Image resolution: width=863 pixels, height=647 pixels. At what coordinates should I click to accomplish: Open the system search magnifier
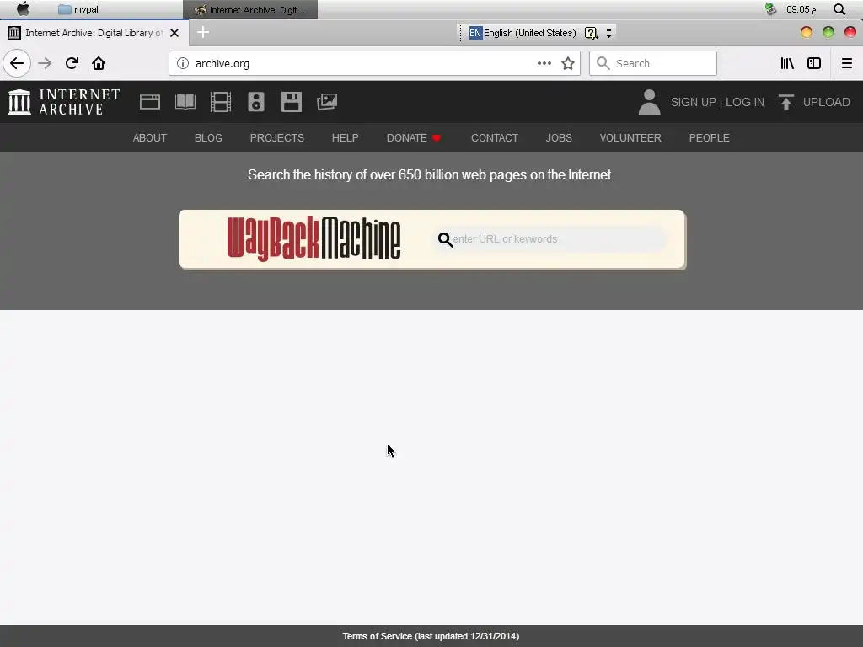(x=839, y=9)
